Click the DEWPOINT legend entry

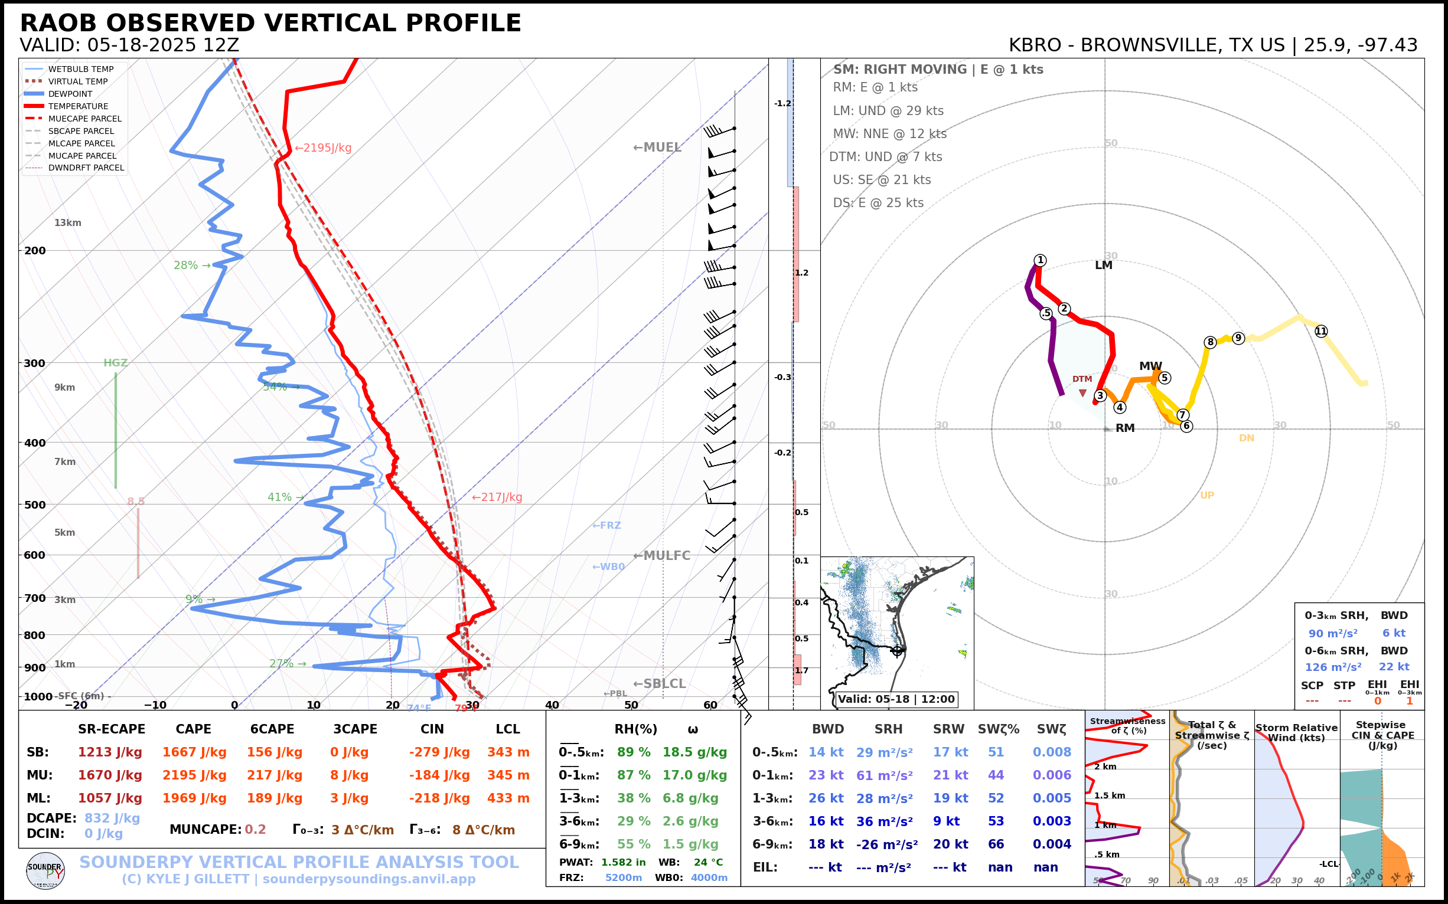[x=70, y=94]
